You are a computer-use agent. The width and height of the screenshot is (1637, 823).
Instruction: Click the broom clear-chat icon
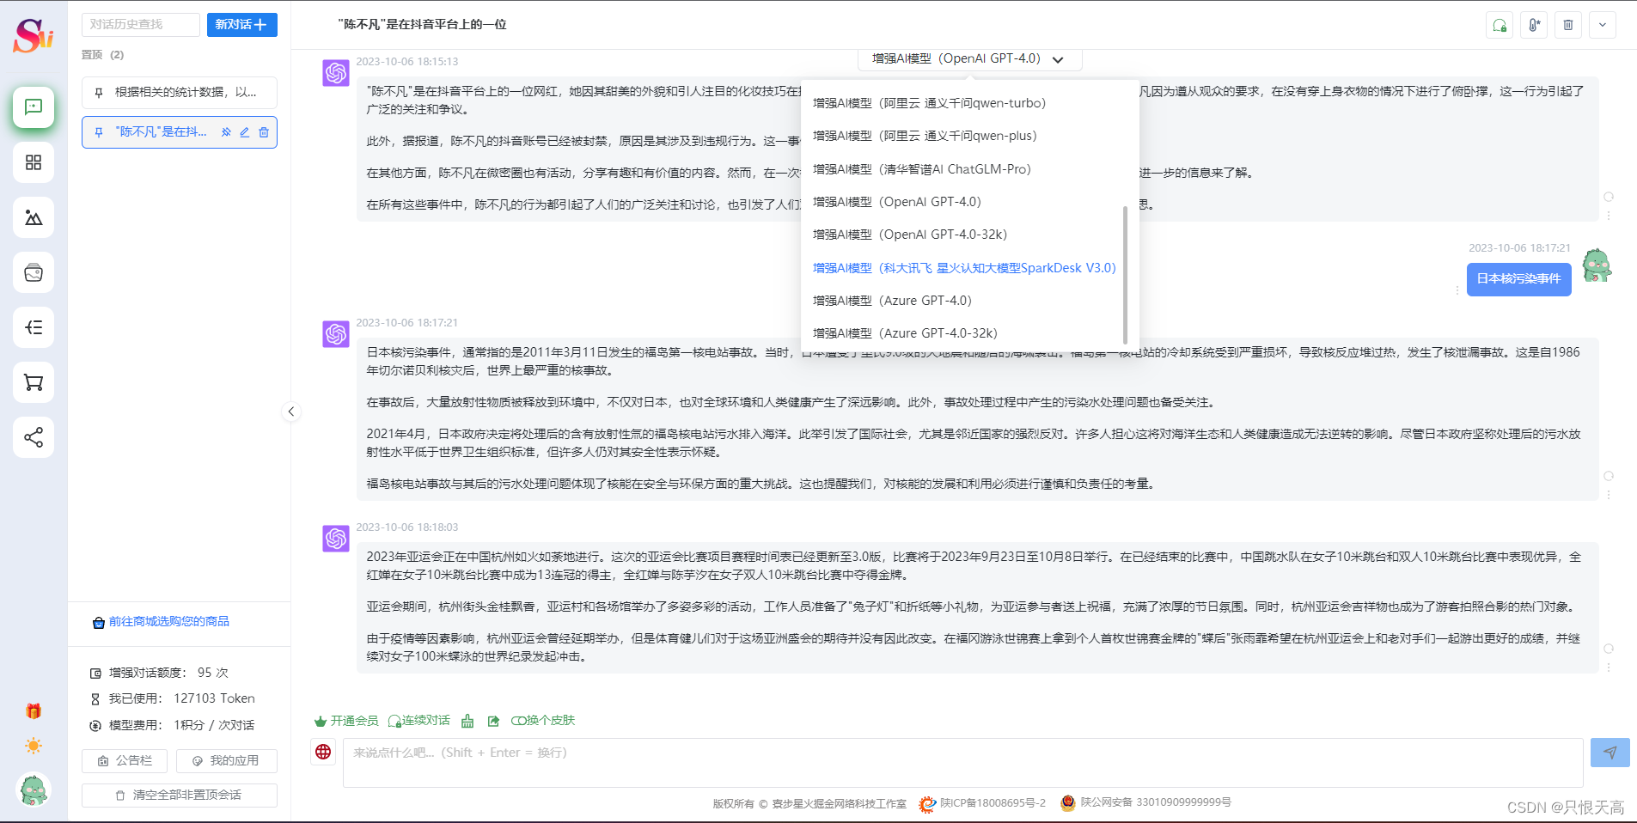point(467,721)
